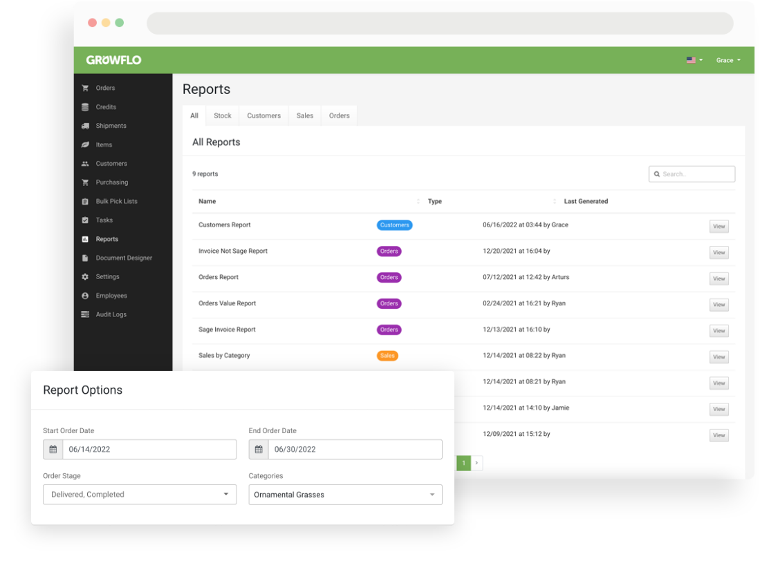Screen dimensions: 760x561
Task: Click "06/16/2022 at 03:44 by Grace" cell
Action: coord(526,225)
